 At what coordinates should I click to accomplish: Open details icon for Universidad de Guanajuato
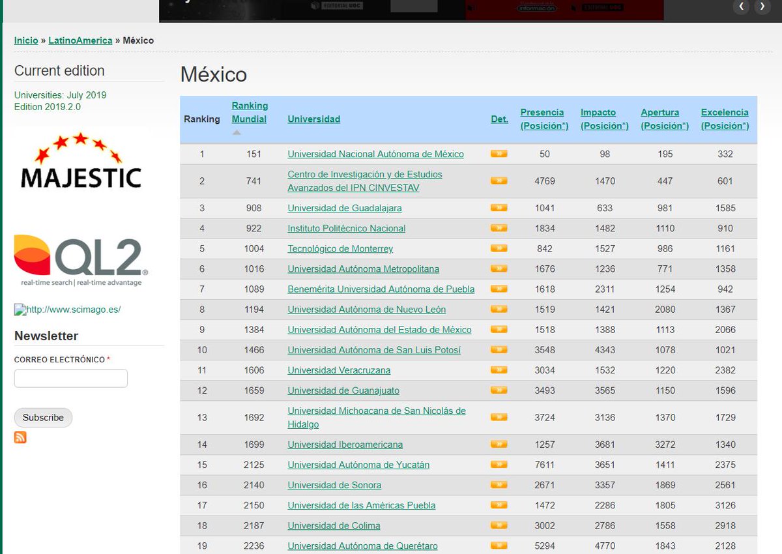[499, 390]
